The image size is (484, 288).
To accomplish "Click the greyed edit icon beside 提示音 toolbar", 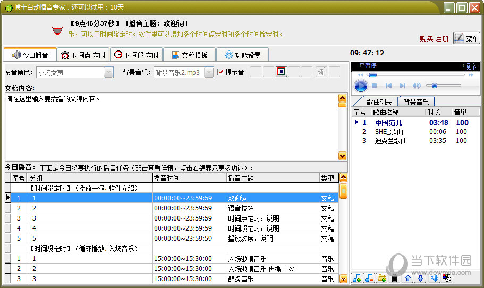I will [x=321, y=72].
